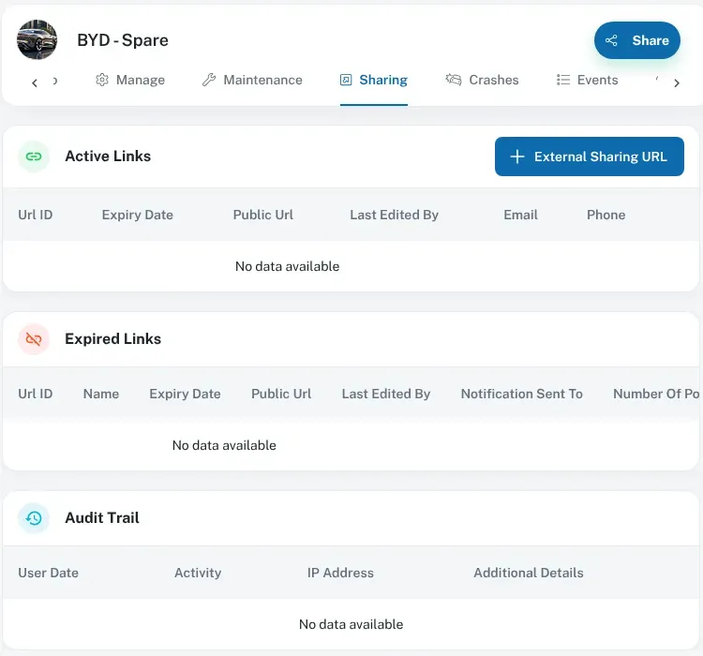Click the green Active Links chain icon
Screen dimensions: 703x656
pos(34,157)
